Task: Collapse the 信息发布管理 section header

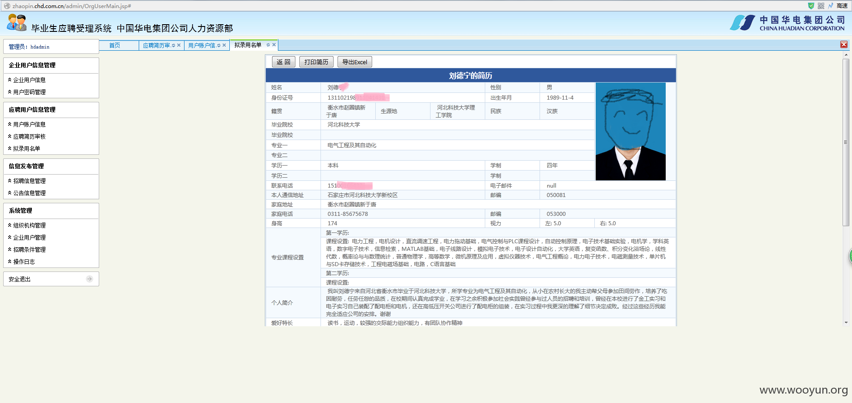Action: point(51,166)
